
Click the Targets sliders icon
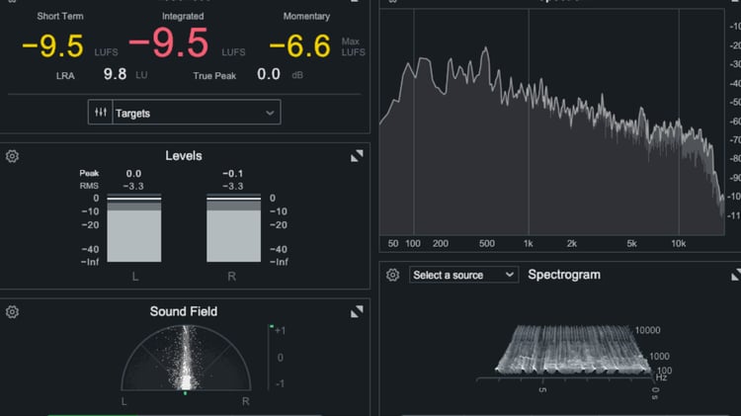(100, 112)
